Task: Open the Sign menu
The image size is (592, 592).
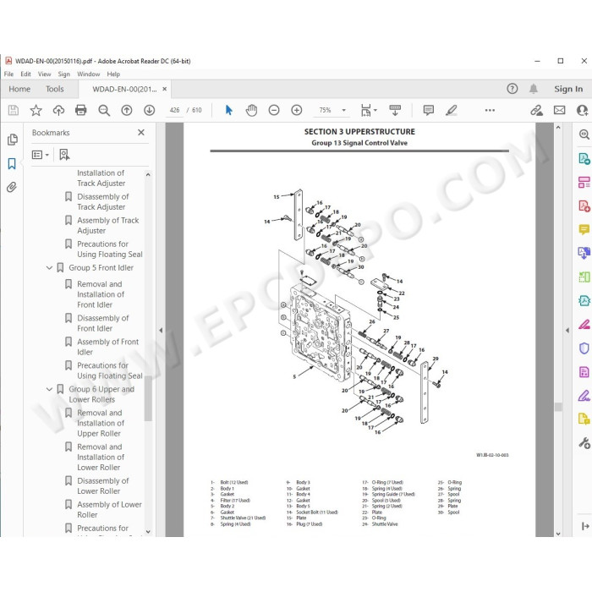Action: click(x=63, y=74)
